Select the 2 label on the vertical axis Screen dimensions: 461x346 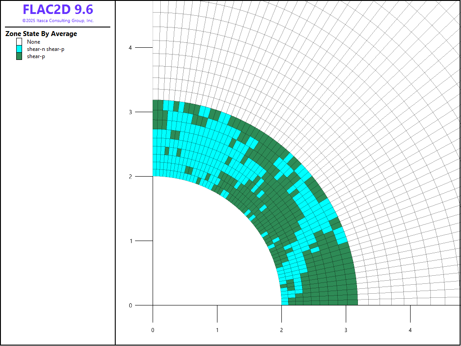pos(130,176)
